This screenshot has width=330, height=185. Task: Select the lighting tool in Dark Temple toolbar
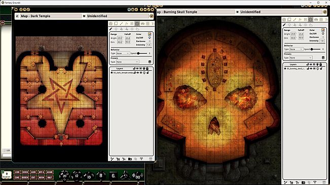point(137,23)
